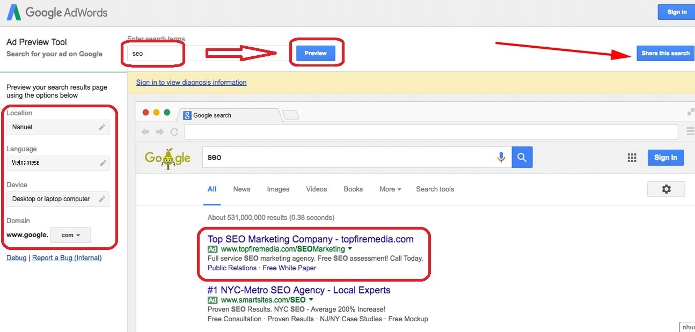This screenshot has height=332, width=695.
Task: Click About 531,000,000 results text
Action: pyautogui.click(x=271, y=218)
